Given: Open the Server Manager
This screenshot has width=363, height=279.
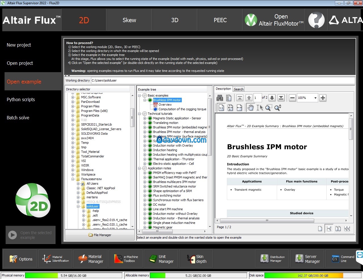Looking at the screenshot, I should (x=307, y=259).
